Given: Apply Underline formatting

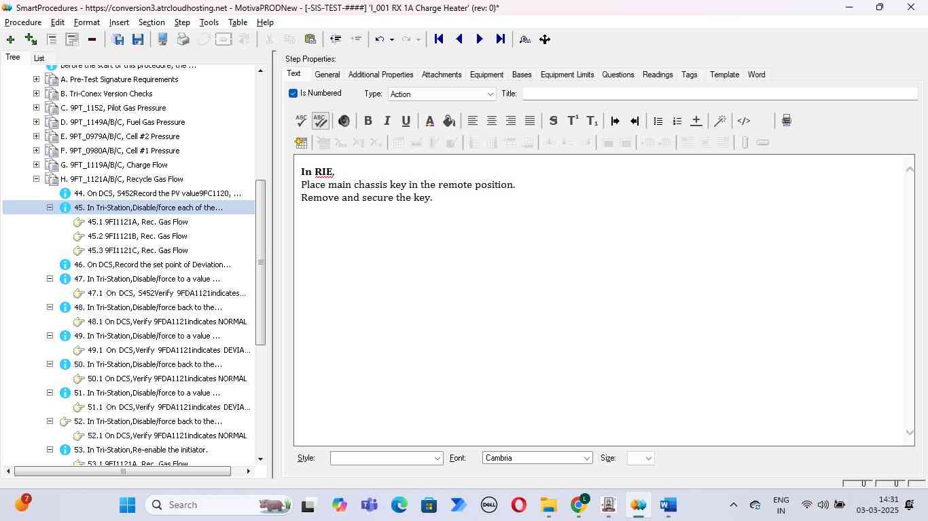Looking at the screenshot, I should click(x=406, y=121).
